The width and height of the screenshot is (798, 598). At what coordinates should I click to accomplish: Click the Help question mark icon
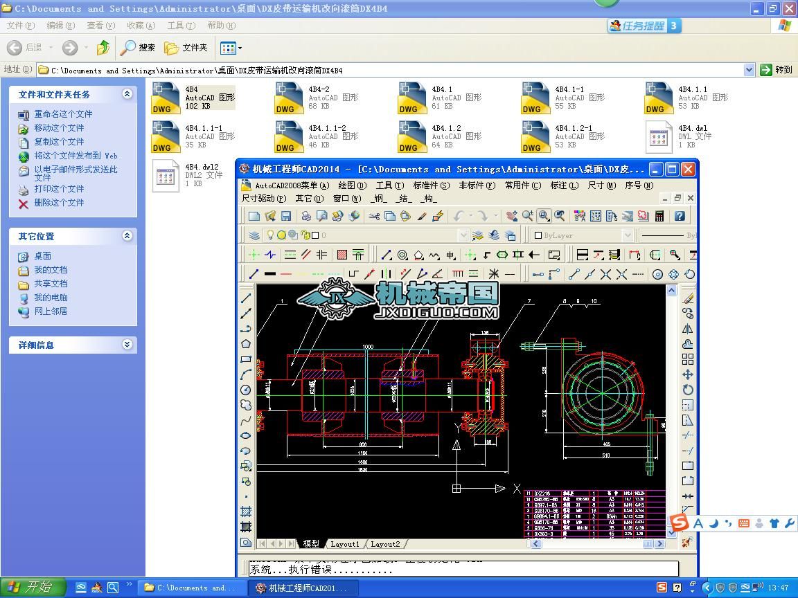[680, 216]
